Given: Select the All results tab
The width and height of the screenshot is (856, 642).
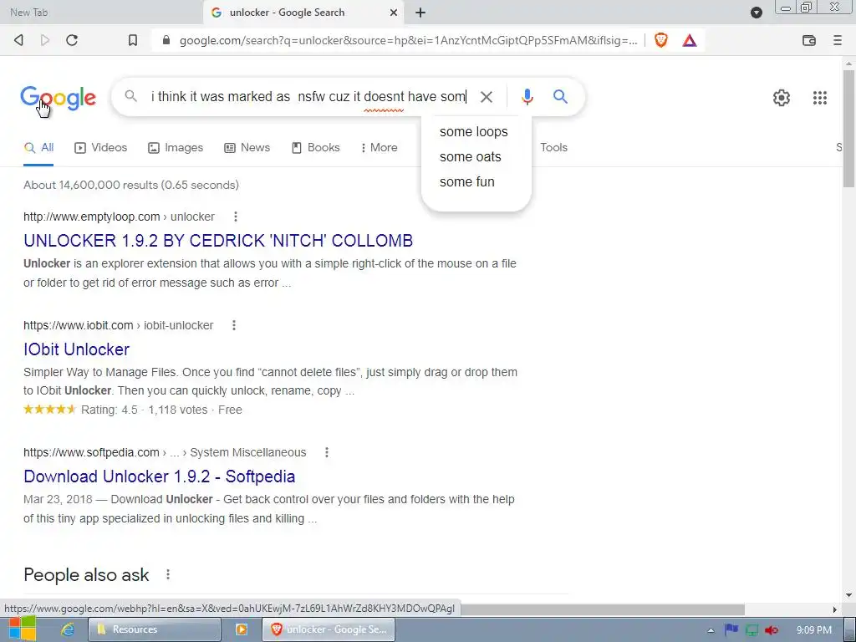Looking at the screenshot, I should [x=38, y=147].
